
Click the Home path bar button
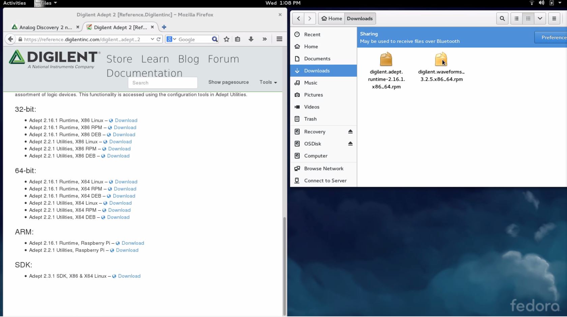(x=331, y=19)
